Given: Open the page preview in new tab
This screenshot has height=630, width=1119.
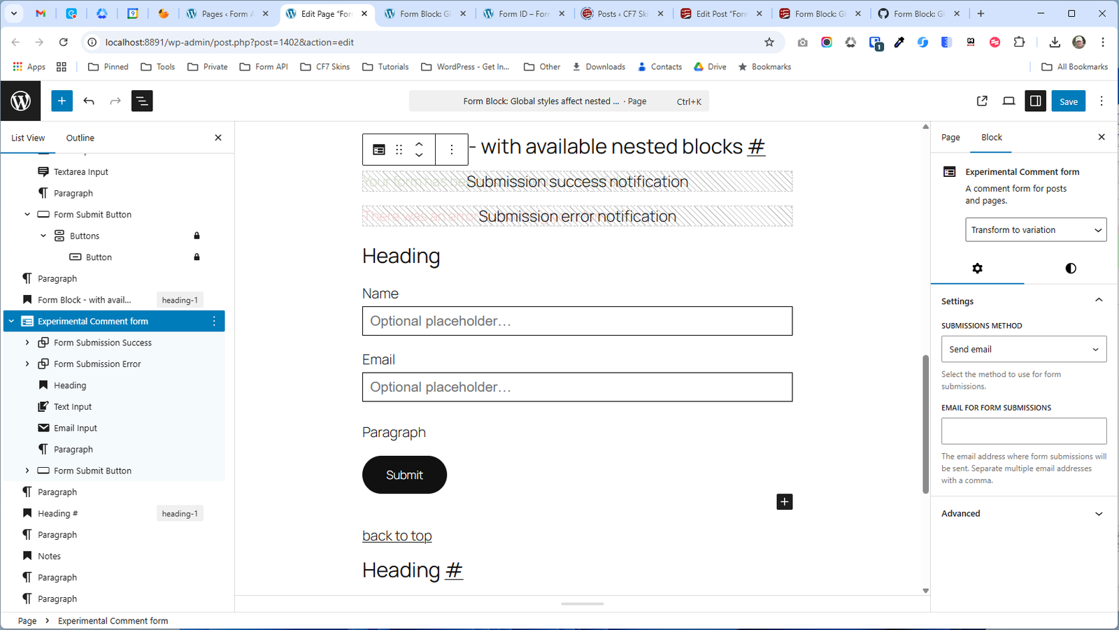Looking at the screenshot, I should [x=982, y=101].
